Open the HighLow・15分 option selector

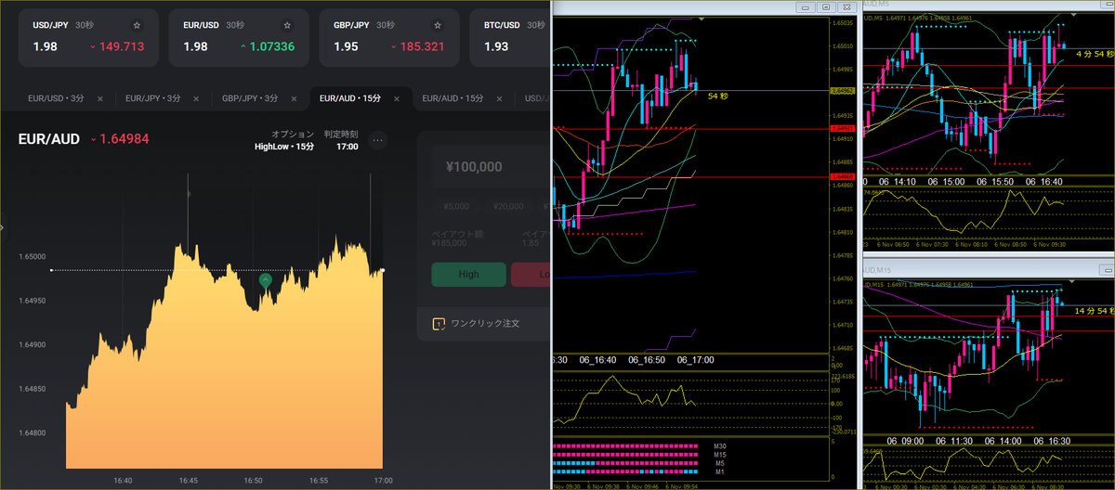pyautogui.click(x=284, y=147)
